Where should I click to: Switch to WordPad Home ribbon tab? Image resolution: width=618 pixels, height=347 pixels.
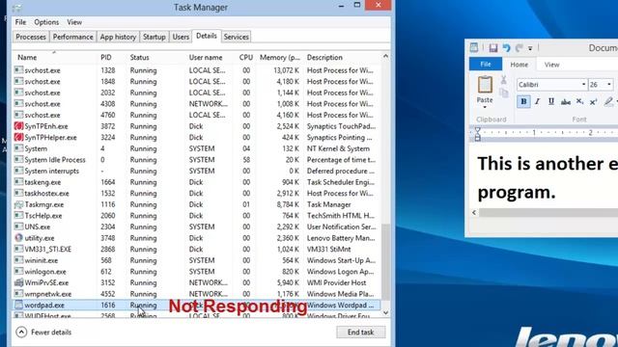pyautogui.click(x=520, y=65)
